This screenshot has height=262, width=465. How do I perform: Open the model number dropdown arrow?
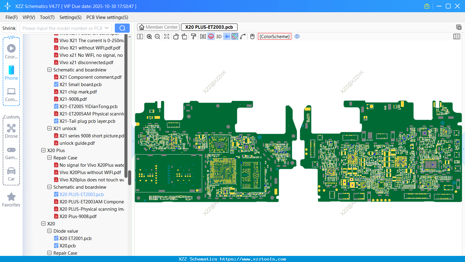click(107, 28)
